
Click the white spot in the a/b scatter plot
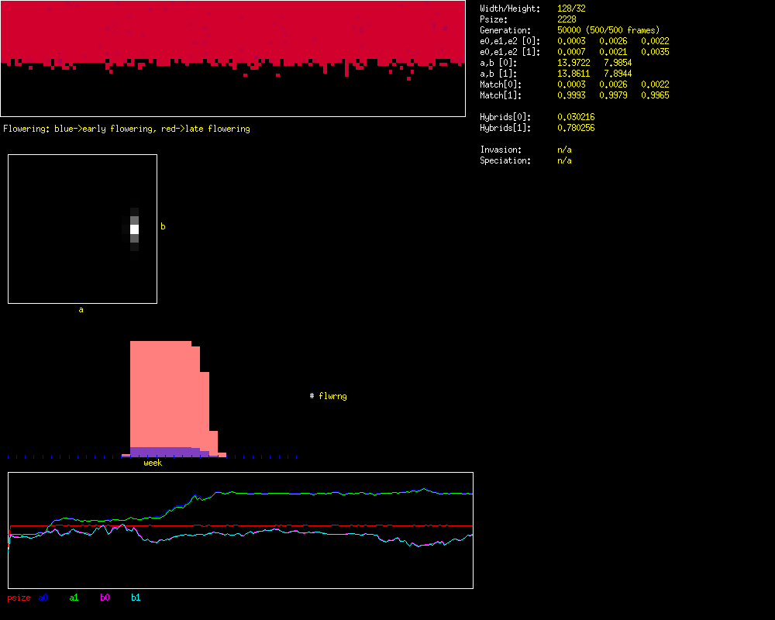134,229
